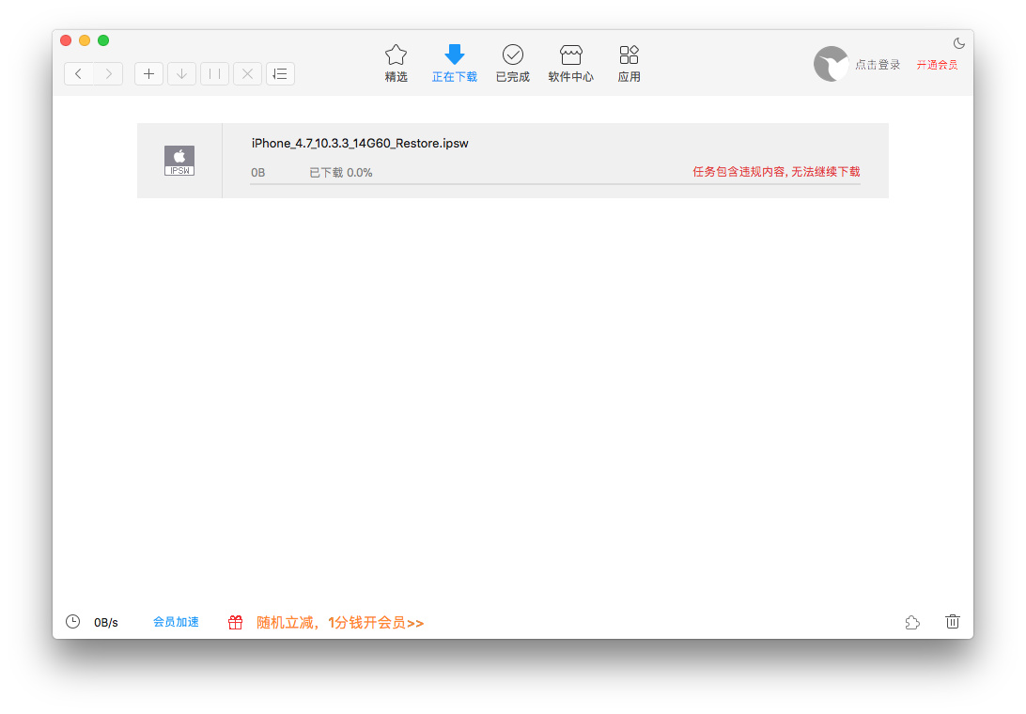Close the window with the red button
The image size is (1026, 714).
[66, 40]
